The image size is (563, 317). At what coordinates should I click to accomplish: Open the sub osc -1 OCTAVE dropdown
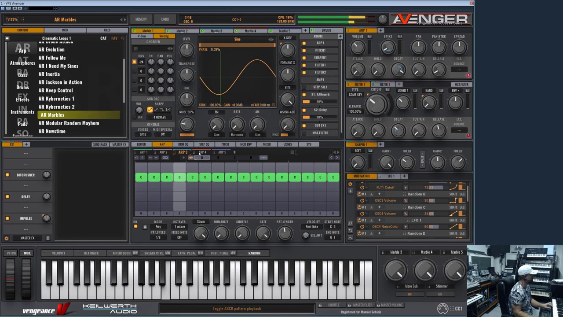point(159,117)
